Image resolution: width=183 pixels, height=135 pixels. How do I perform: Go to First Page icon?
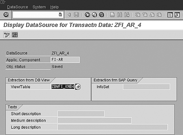[x=138, y=15]
